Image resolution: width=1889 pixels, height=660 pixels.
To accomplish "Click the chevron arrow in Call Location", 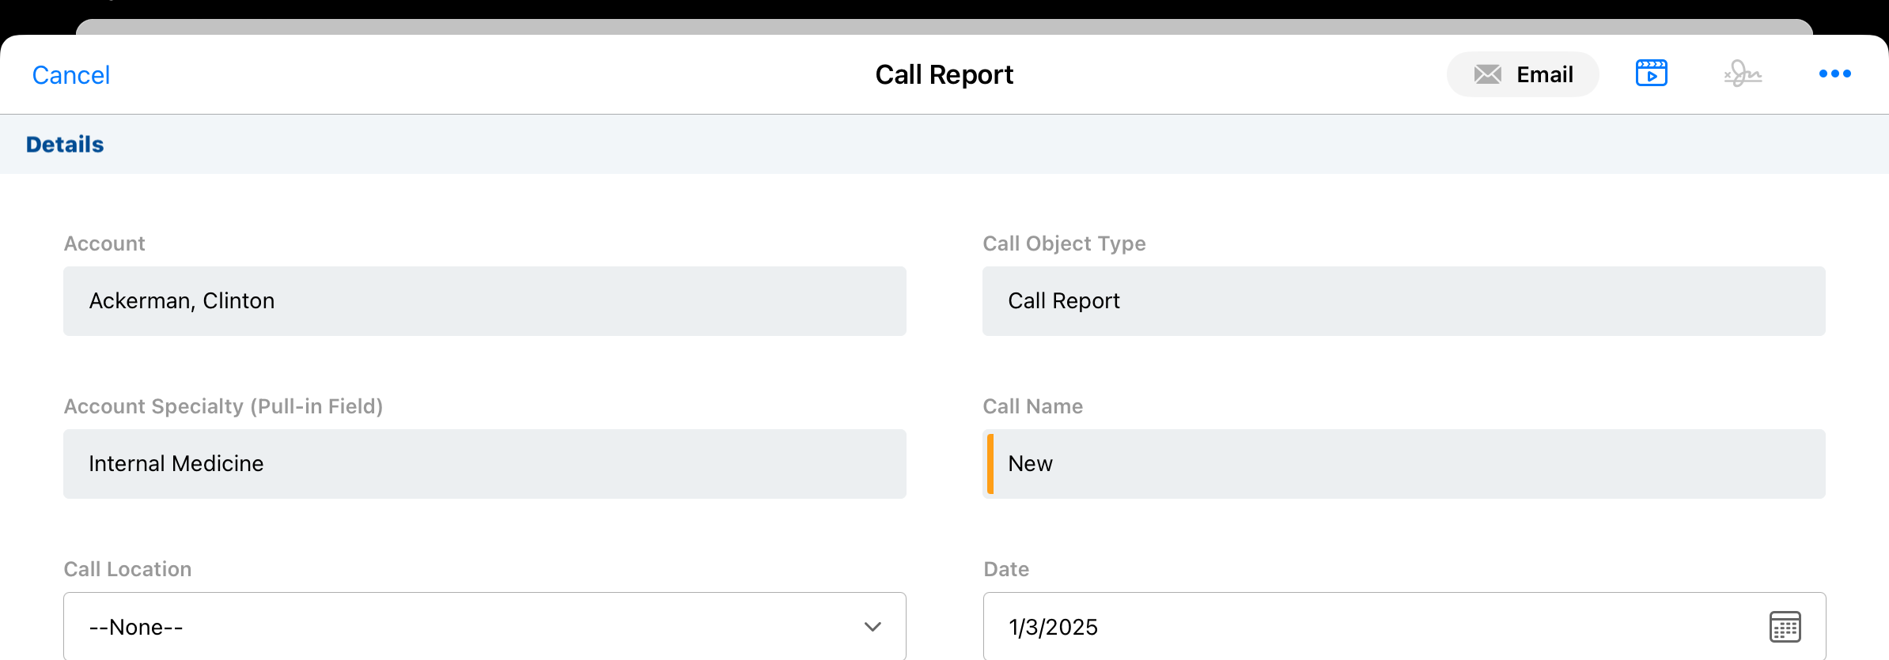I will (x=873, y=627).
